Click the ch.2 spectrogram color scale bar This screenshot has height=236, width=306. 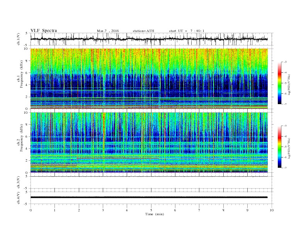click(x=279, y=147)
